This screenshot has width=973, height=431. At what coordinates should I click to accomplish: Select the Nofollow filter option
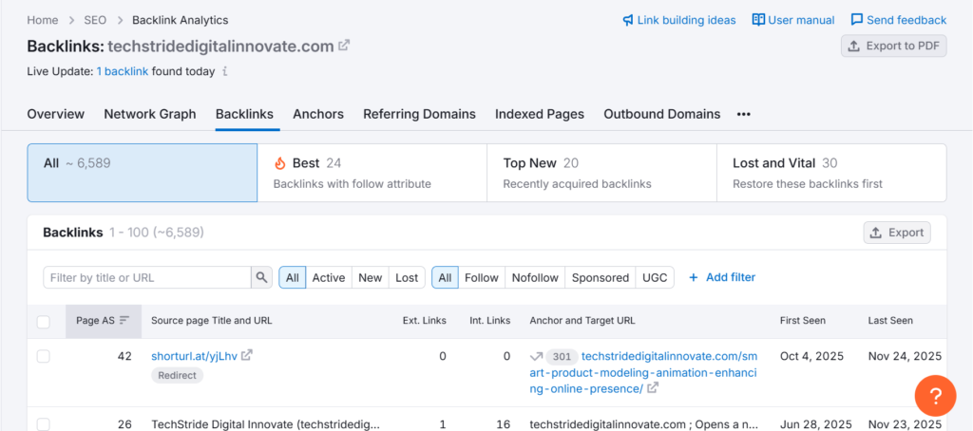535,277
